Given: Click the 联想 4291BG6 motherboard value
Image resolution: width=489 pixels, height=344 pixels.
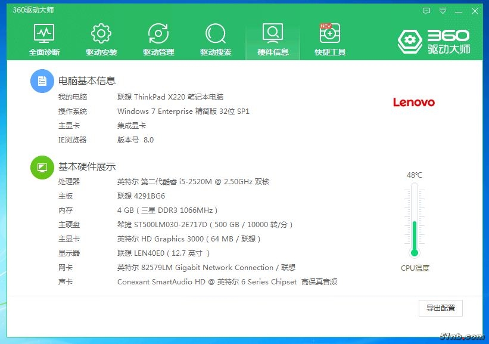Looking at the screenshot, I should coord(141,196).
